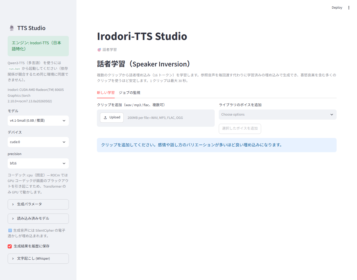Click the chevron in the precision select box
Image resolution: width=357 pixels, height=280 pixels.
pyautogui.click(x=64, y=163)
